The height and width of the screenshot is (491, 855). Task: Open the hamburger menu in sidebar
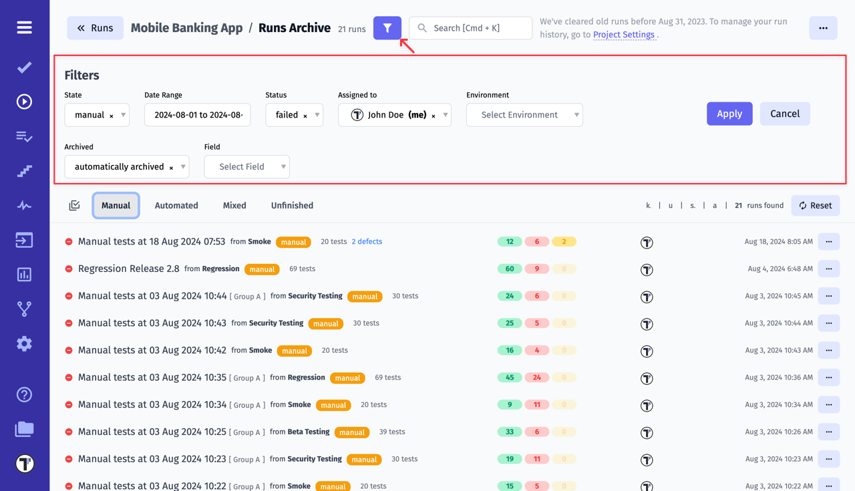click(24, 27)
